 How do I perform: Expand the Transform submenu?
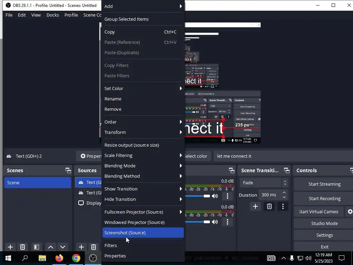[x=143, y=132]
